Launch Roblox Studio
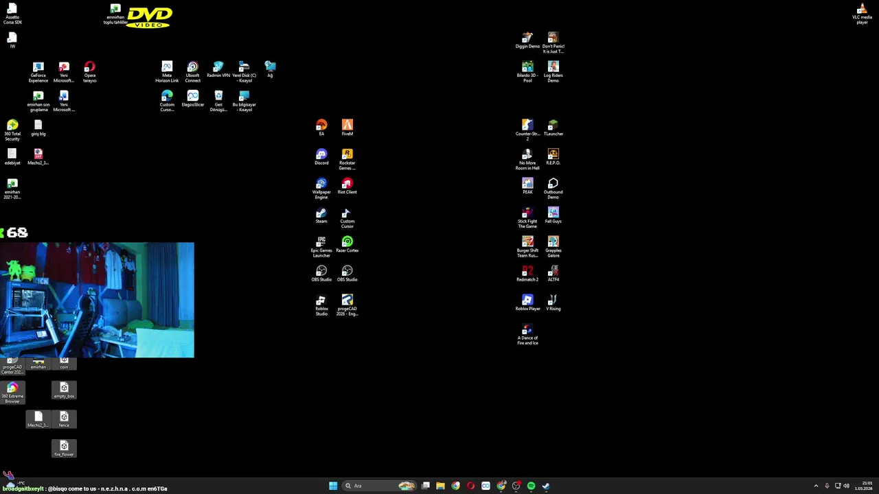The width and height of the screenshot is (879, 494). [321, 305]
